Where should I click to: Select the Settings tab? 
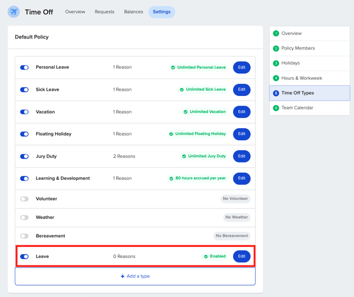tap(162, 12)
